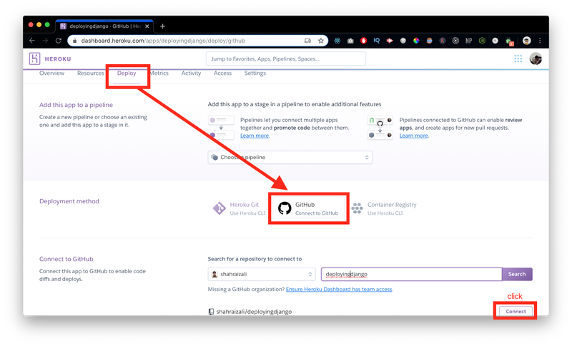Close the deployingdjango browser tab
This screenshot has height=346, width=572.
click(147, 26)
